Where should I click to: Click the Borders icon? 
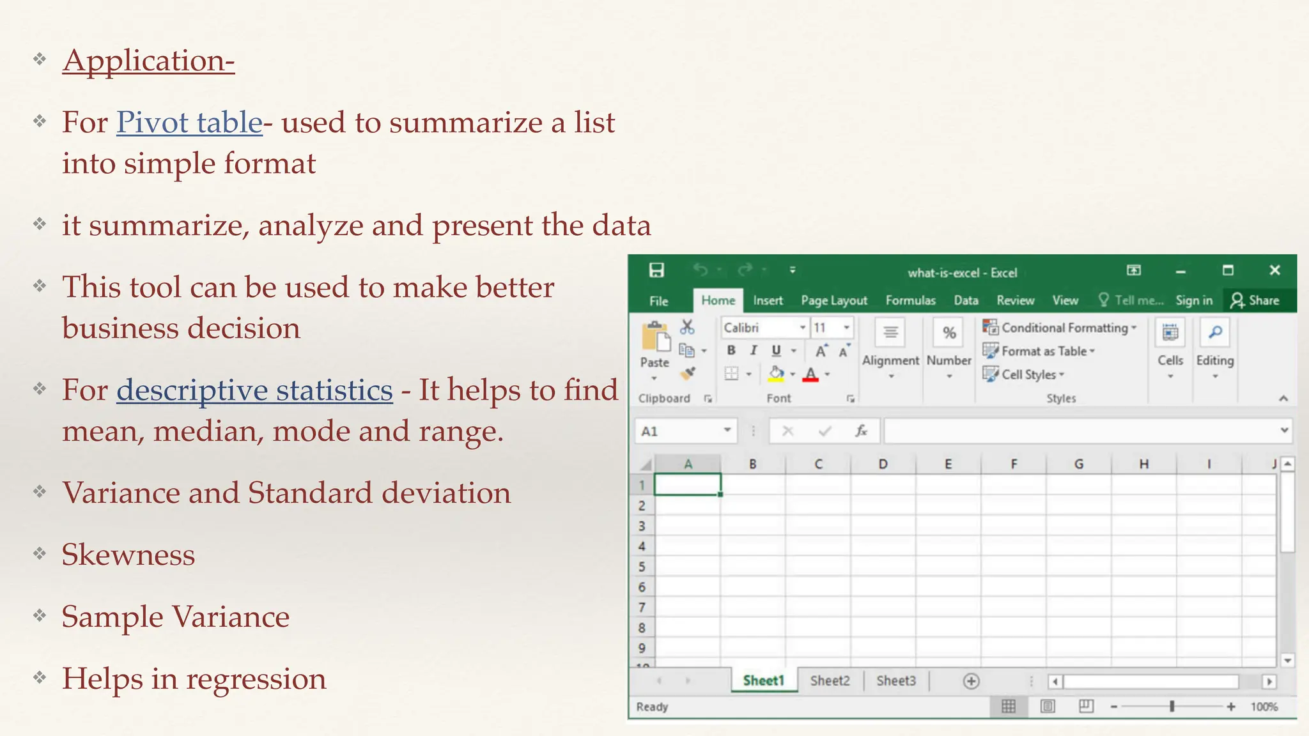coord(732,374)
